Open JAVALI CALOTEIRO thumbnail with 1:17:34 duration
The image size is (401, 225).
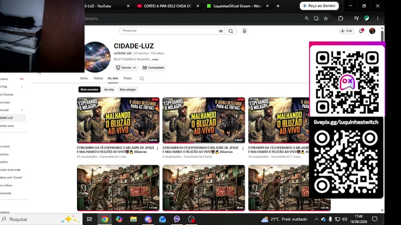[118, 188]
